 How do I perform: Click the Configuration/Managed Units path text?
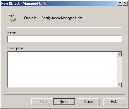click(62, 18)
